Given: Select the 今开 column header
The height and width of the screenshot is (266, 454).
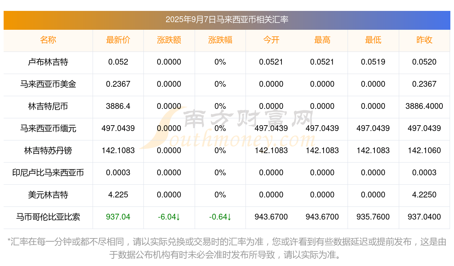Looking at the screenshot, I should point(271,40).
